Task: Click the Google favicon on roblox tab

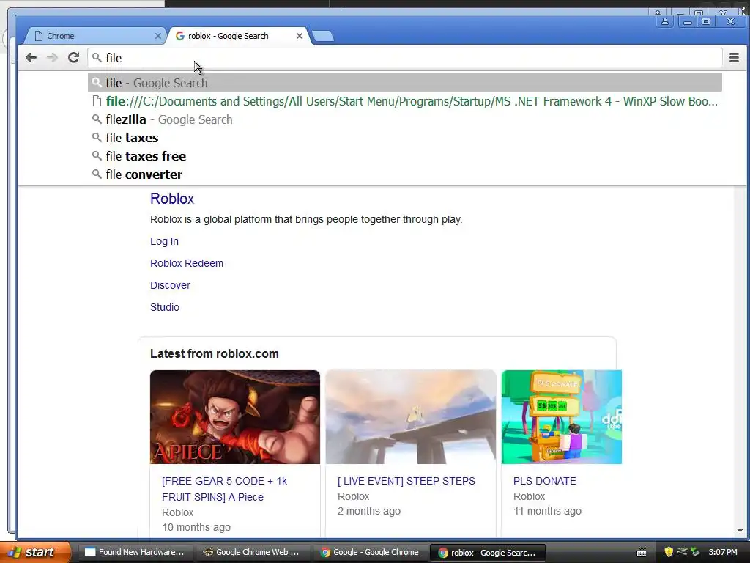Action: (x=180, y=36)
